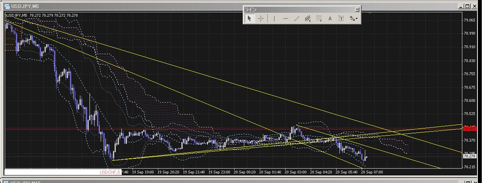The height and width of the screenshot is (183, 483).
Task: Pick the vertical line drawing tool
Action: [x=274, y=18]
